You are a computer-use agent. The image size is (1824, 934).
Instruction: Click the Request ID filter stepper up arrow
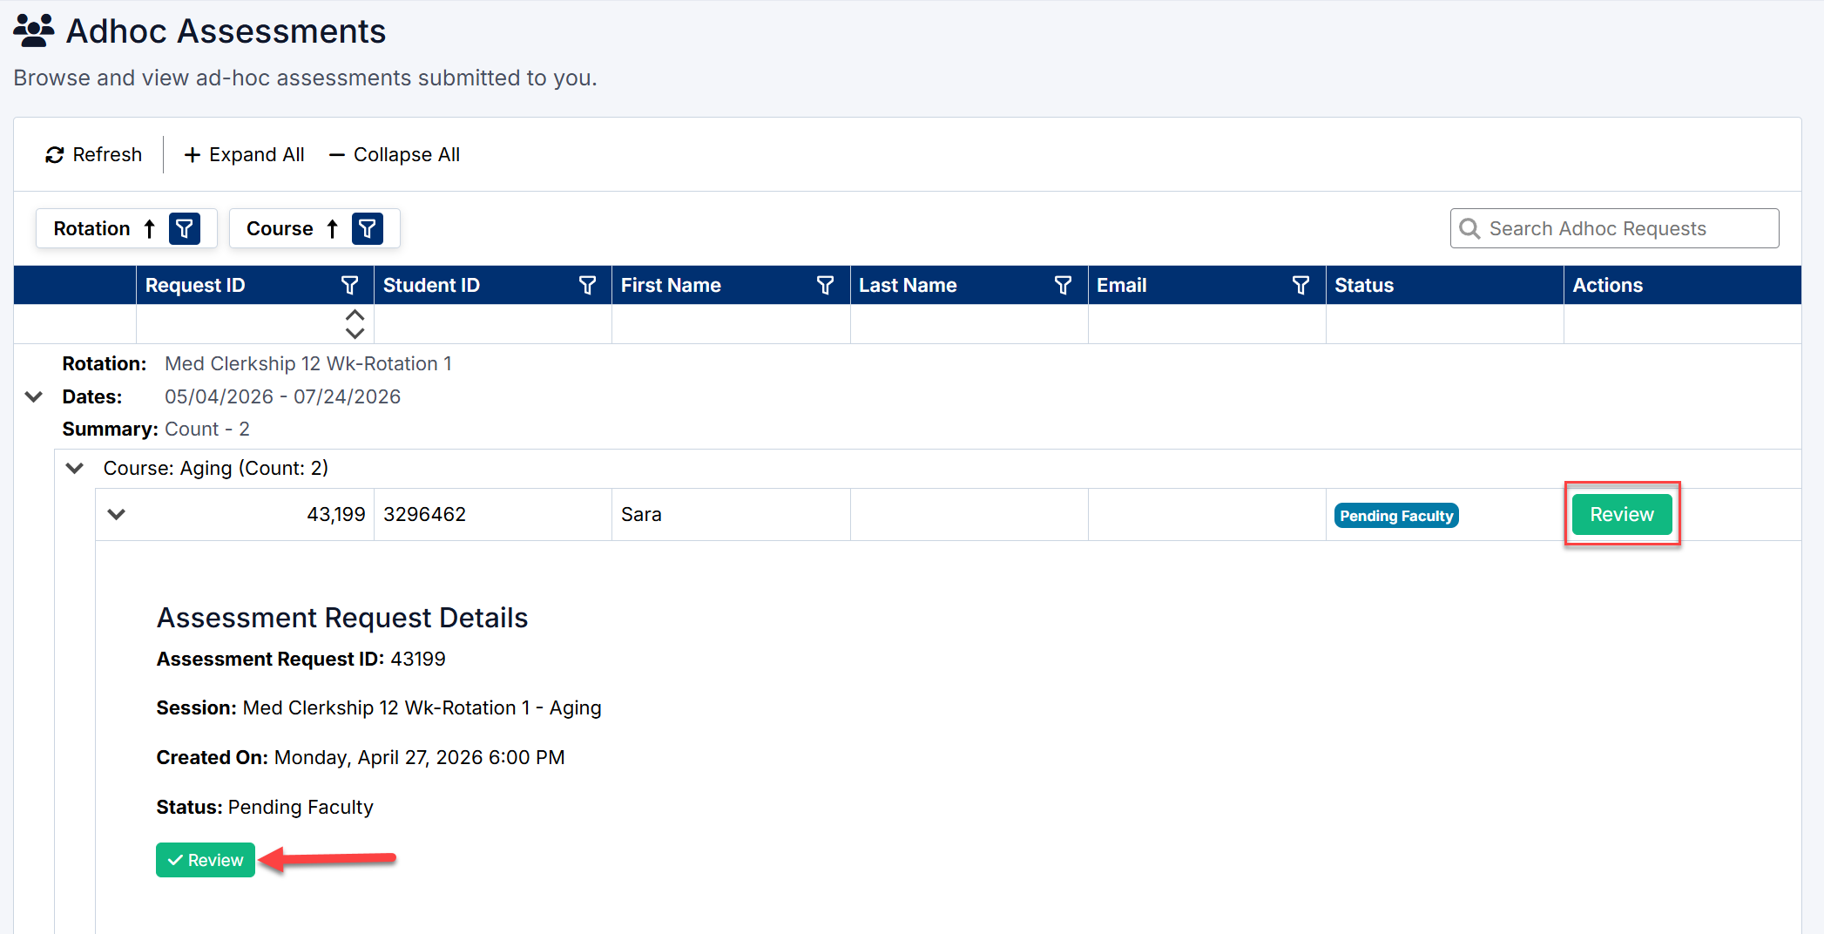coord(355,315)
